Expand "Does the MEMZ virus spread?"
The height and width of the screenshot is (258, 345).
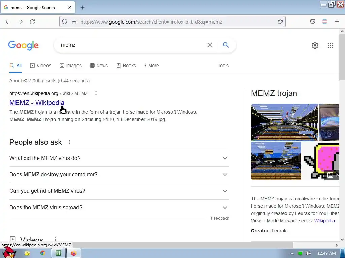119,208
